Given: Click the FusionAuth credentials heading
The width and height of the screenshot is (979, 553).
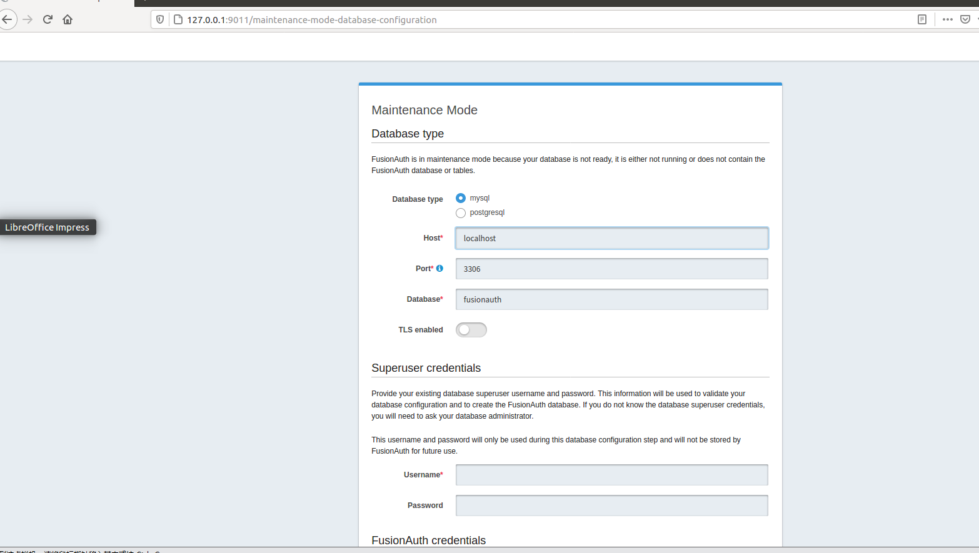Looking at the screenshot, I should point(429,541).
